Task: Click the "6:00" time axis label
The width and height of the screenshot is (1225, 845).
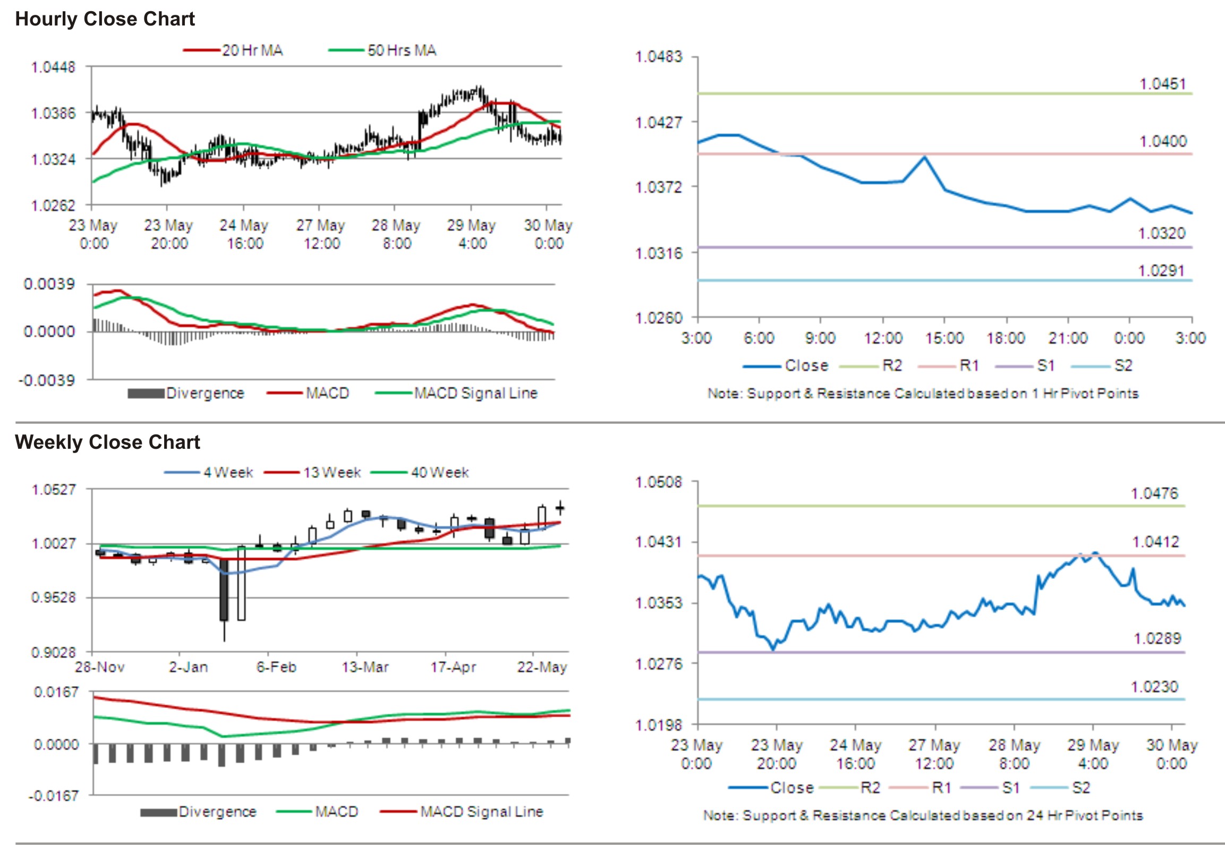Action: pos(759,338)
